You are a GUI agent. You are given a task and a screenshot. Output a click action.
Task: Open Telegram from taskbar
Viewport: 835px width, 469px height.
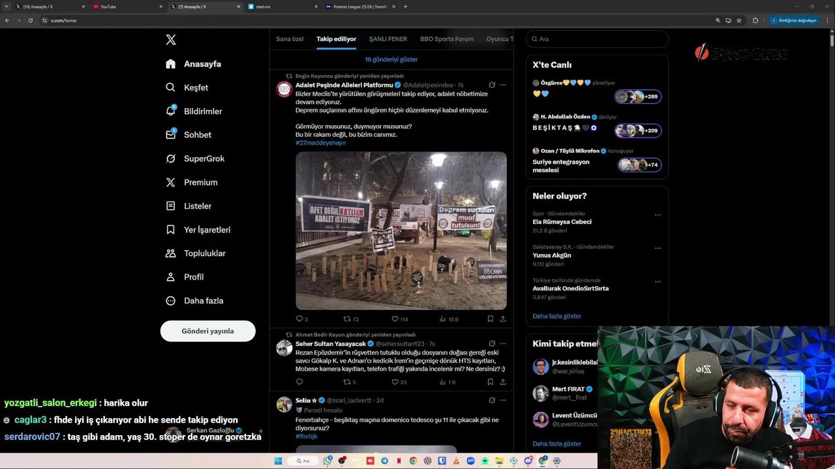coord(384,461)
